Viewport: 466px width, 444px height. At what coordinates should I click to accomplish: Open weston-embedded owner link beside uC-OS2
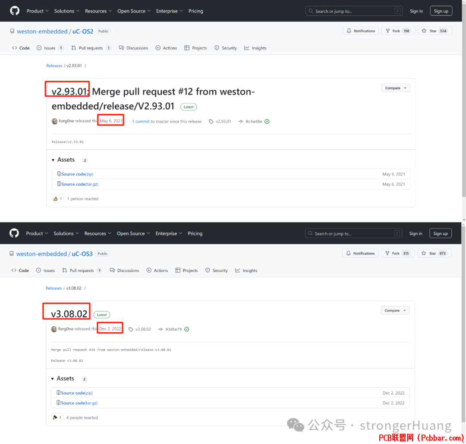[42, 31]
